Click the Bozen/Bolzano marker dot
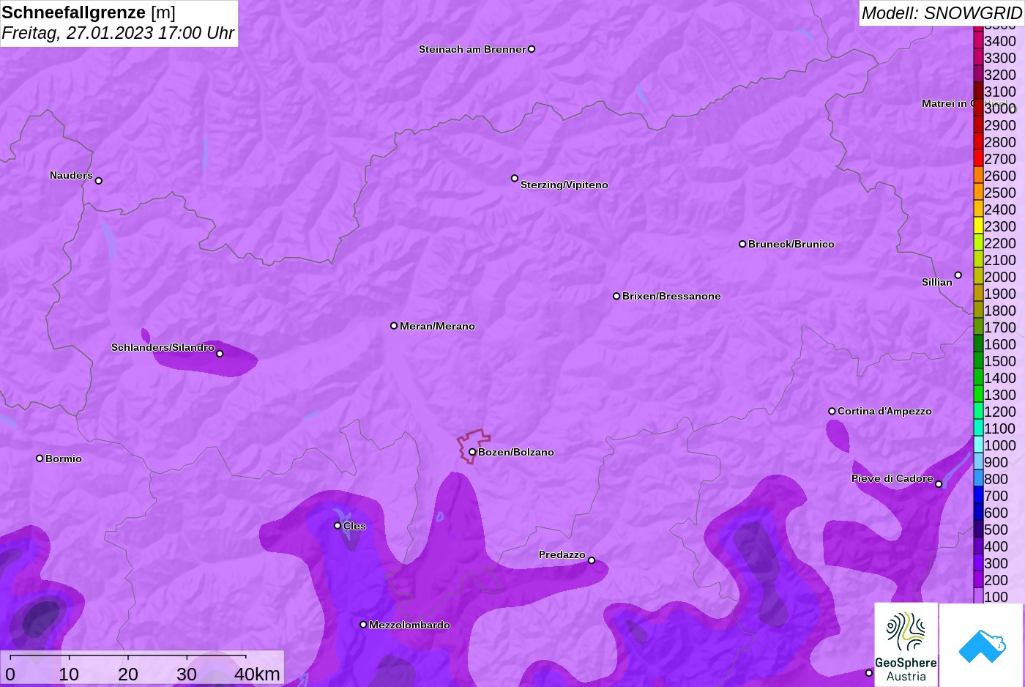 point(472,452)
